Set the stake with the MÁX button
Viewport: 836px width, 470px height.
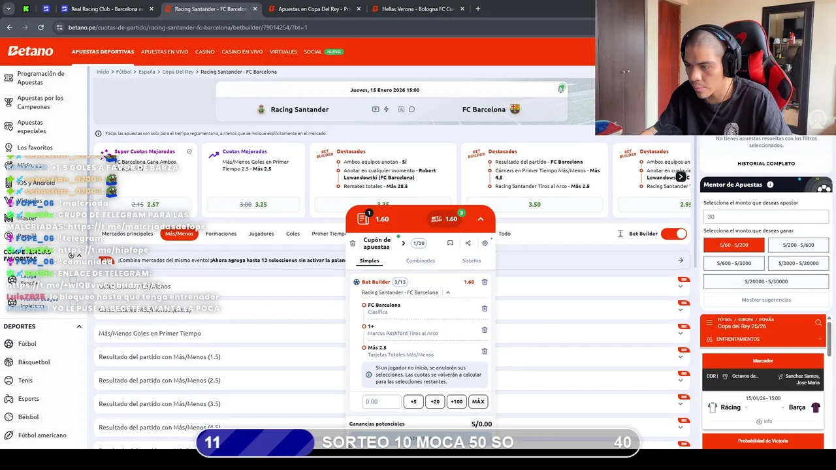[x=478, y=401]
